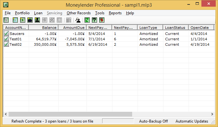Select the Test02 account name
Image resolution: width=218 pixels, height=127 pixels.
point(16,44)
